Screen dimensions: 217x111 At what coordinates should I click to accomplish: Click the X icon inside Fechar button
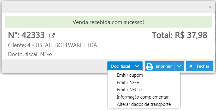pos(190,66)
